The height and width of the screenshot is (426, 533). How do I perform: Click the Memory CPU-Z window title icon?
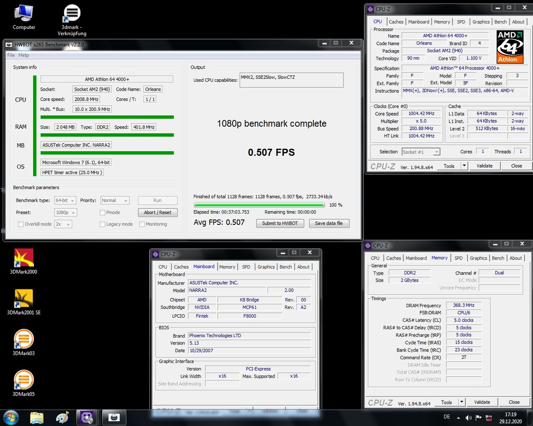[x=368, y=245]
